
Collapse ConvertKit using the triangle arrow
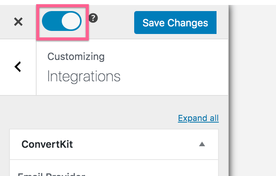202,144
